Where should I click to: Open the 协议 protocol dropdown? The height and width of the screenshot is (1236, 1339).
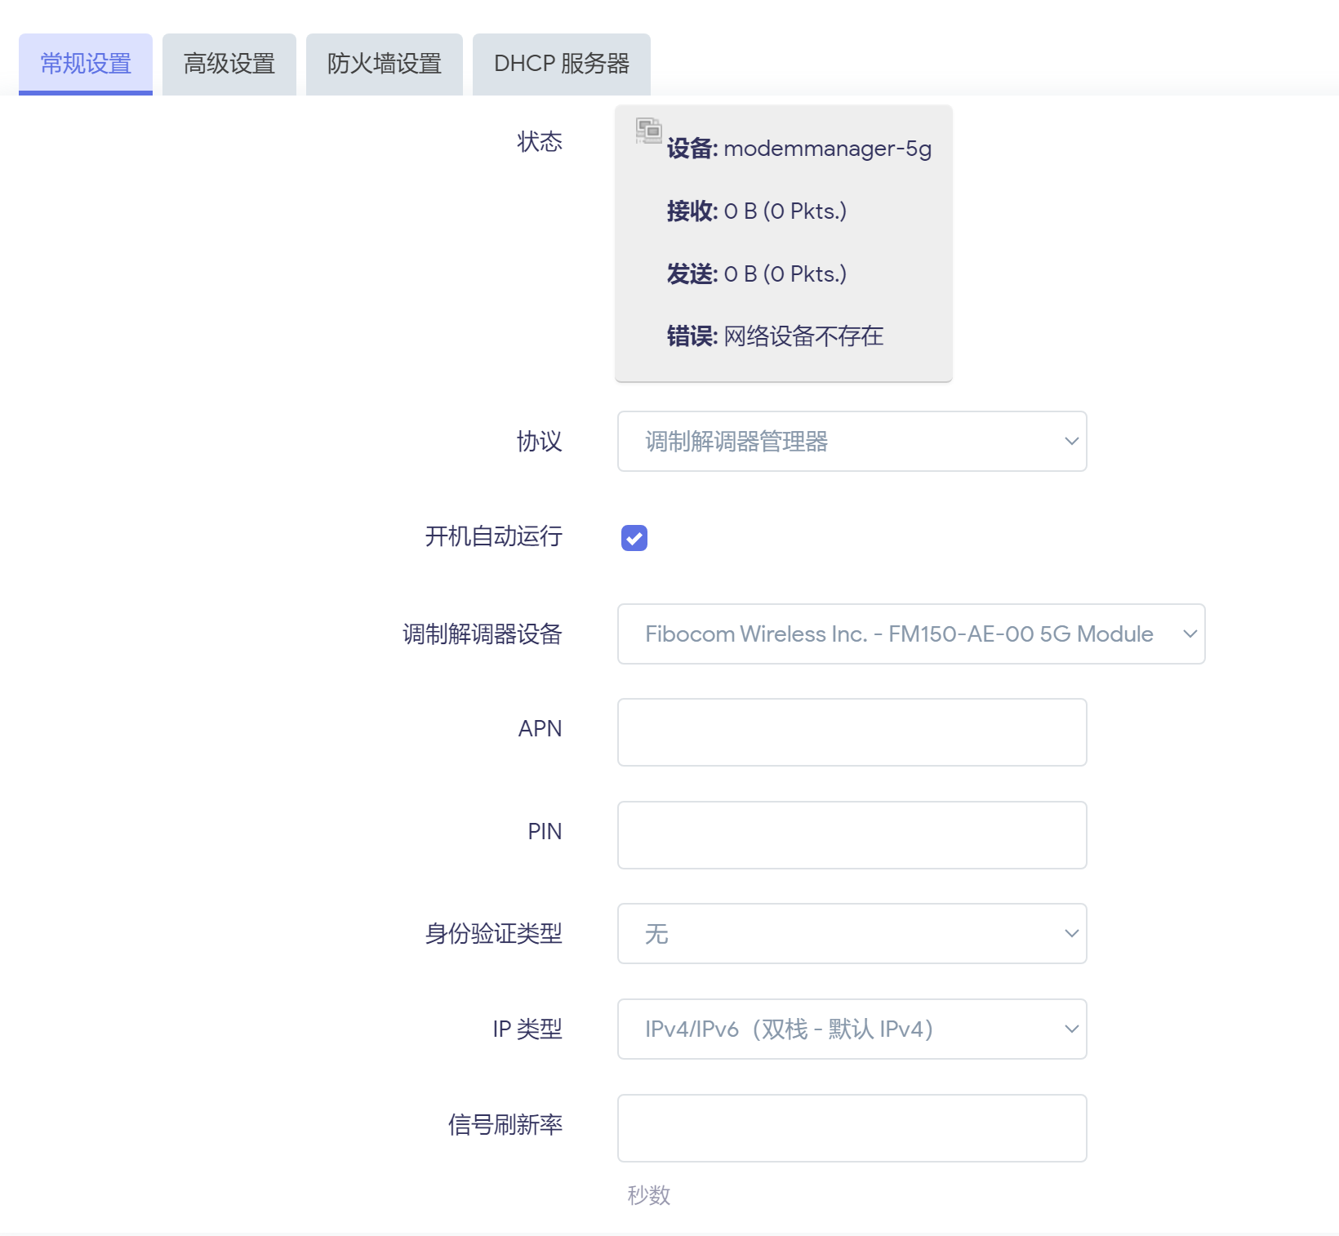click(x=852, y=441)
